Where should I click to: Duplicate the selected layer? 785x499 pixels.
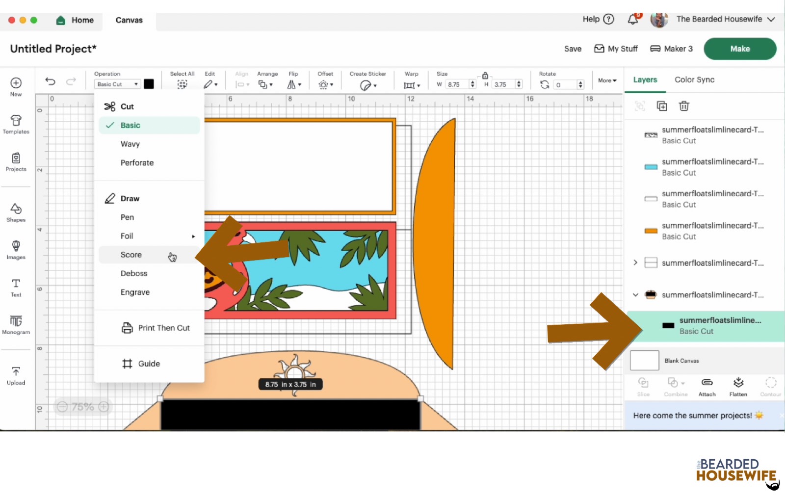[662, 106]
